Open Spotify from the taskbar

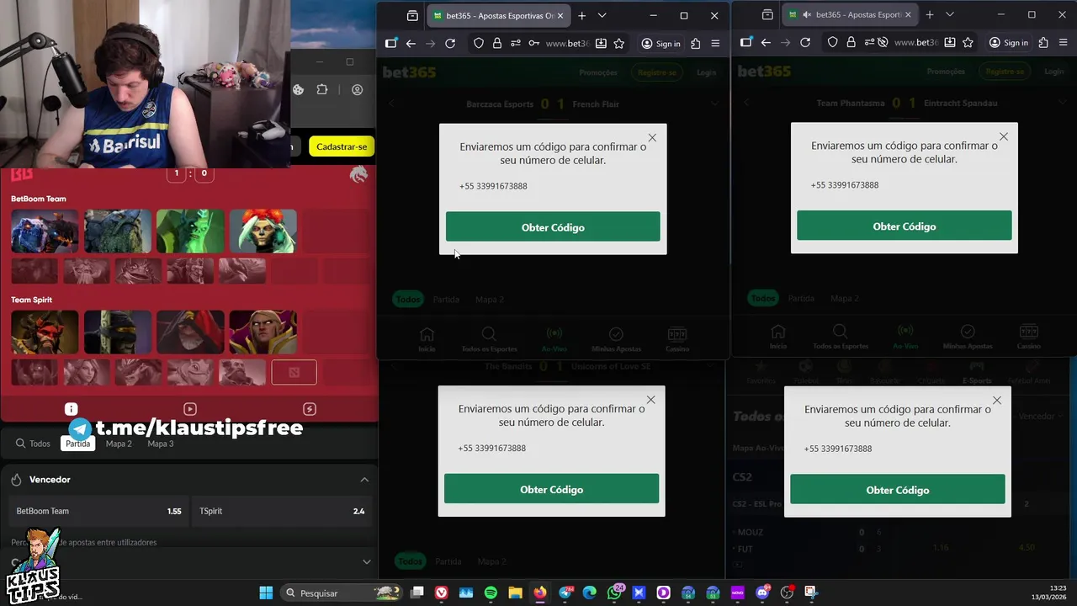point(491,593)
